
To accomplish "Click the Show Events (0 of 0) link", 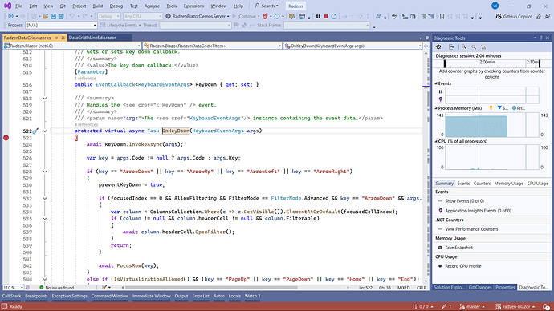I will 464,201.
